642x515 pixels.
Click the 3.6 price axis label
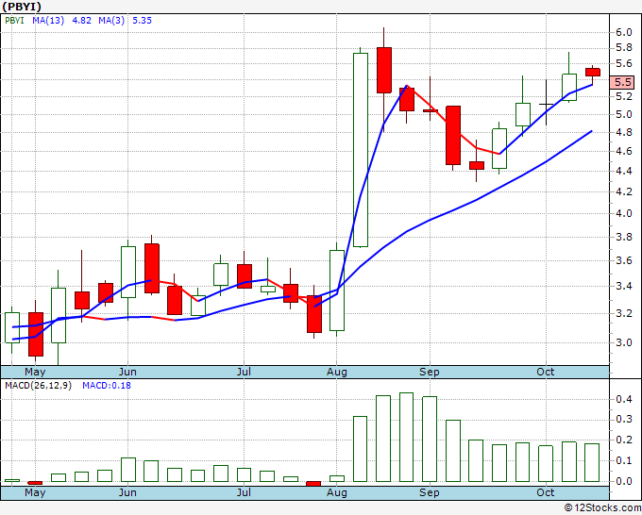623,260
